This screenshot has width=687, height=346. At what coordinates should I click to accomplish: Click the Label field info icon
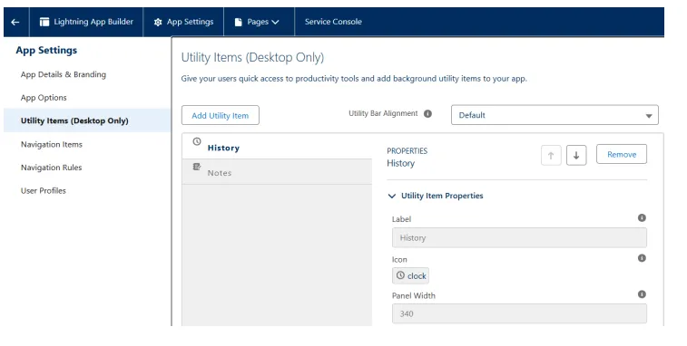click(642, 218)
